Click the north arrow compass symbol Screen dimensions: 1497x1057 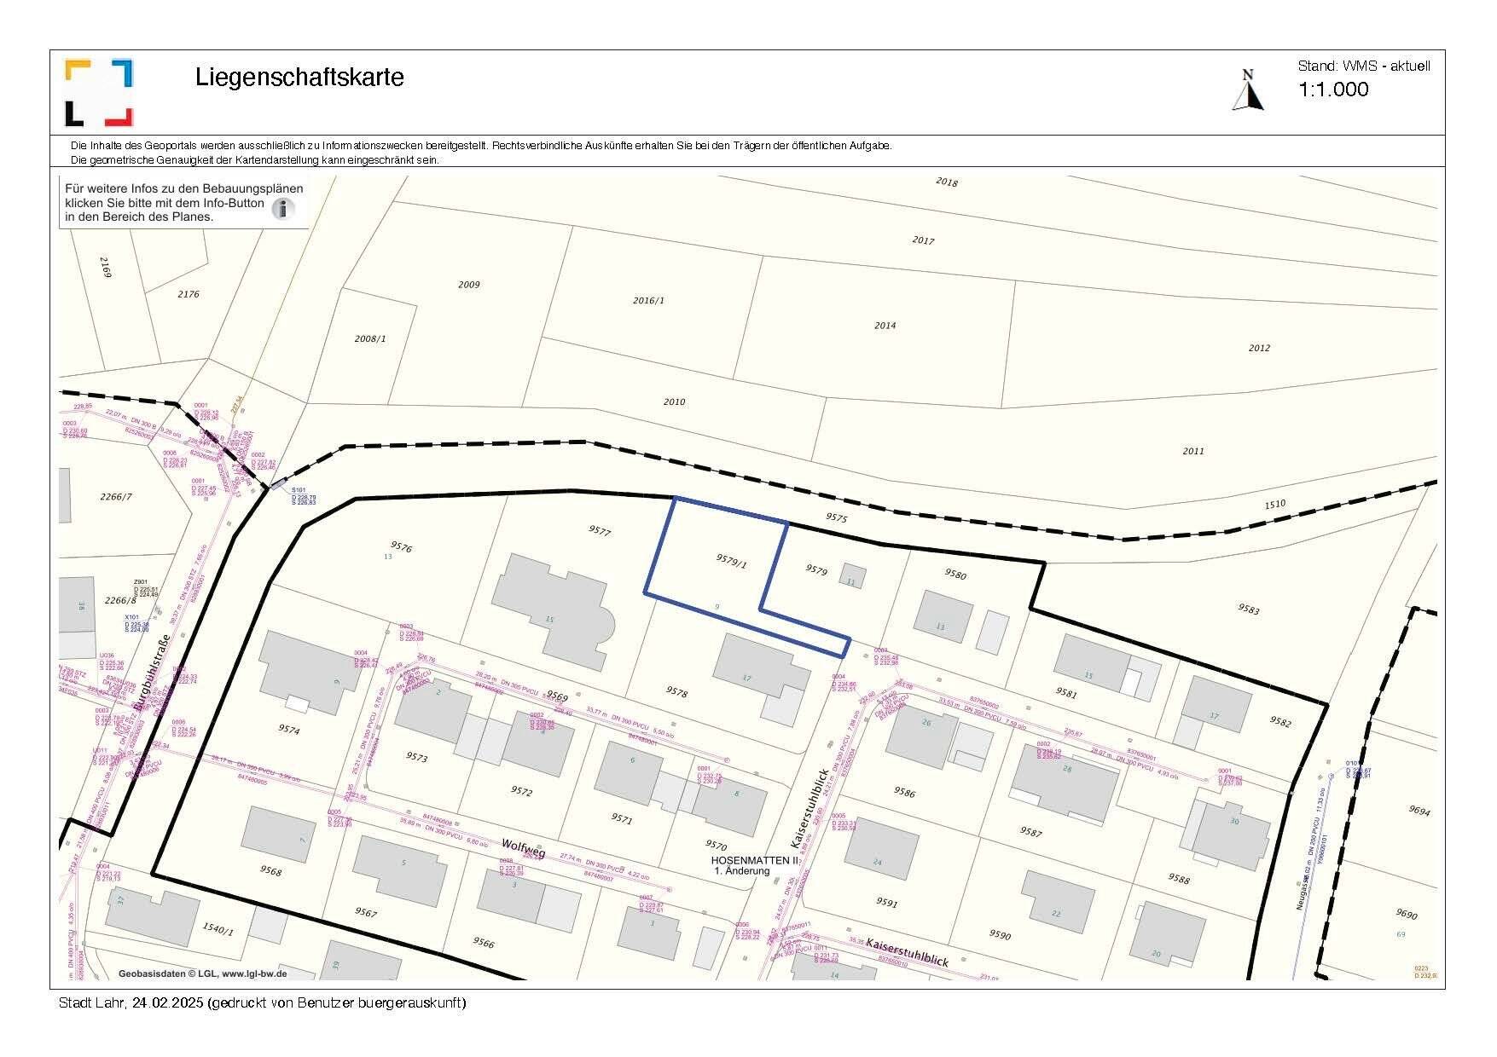pos(1248,90)
